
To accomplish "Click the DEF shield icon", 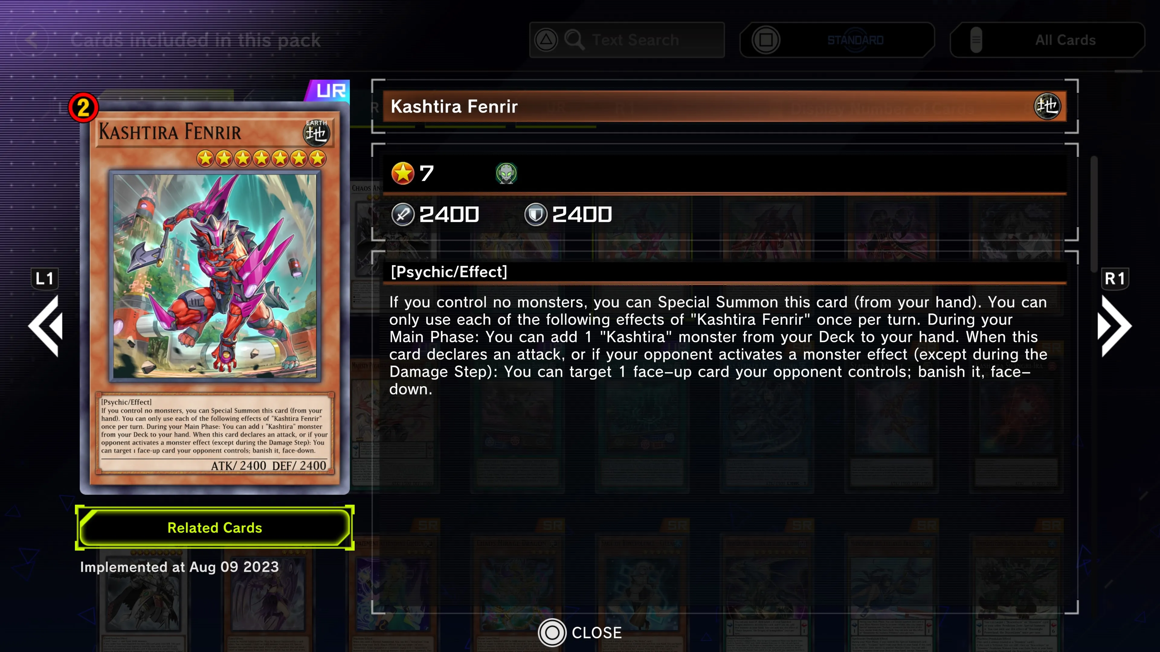I will coord(535,214).
